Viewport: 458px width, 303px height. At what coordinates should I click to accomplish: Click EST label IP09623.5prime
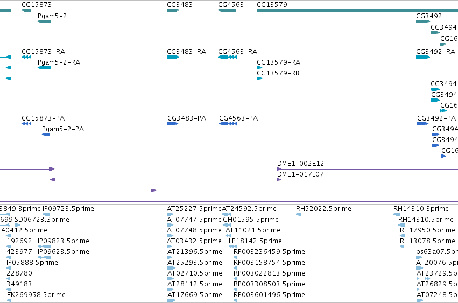pyautogui.click(x=64, y=252)
